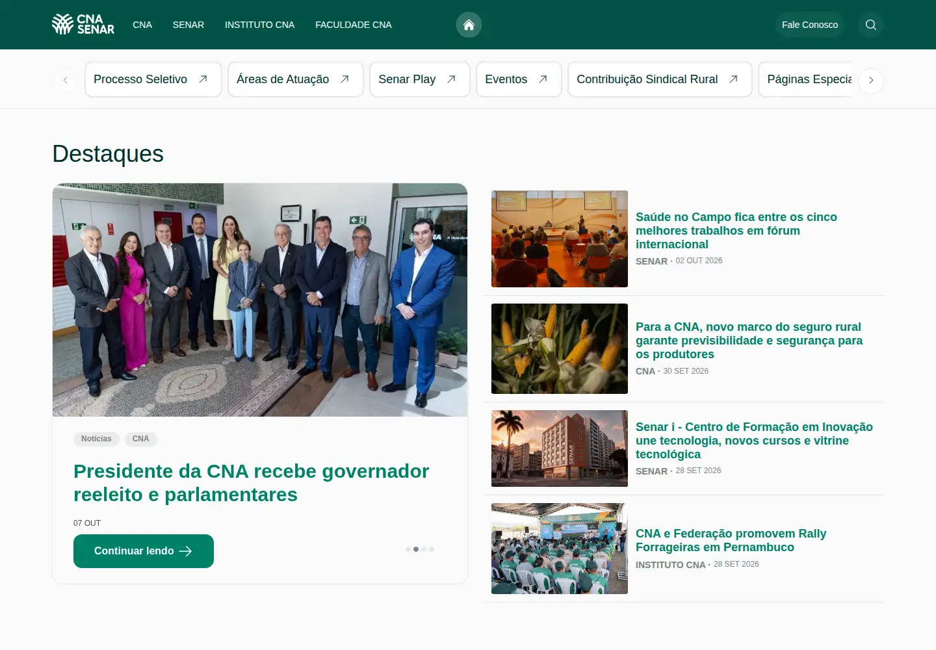Click arrow icon on Contribuição Sindical Rural

733,79
